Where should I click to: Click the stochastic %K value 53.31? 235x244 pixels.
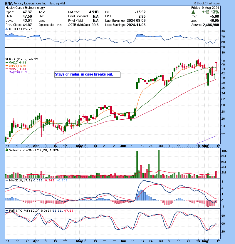coord(57,210)
